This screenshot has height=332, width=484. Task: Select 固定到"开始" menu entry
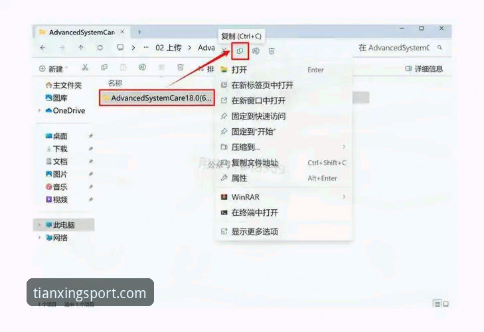[283, 131]
